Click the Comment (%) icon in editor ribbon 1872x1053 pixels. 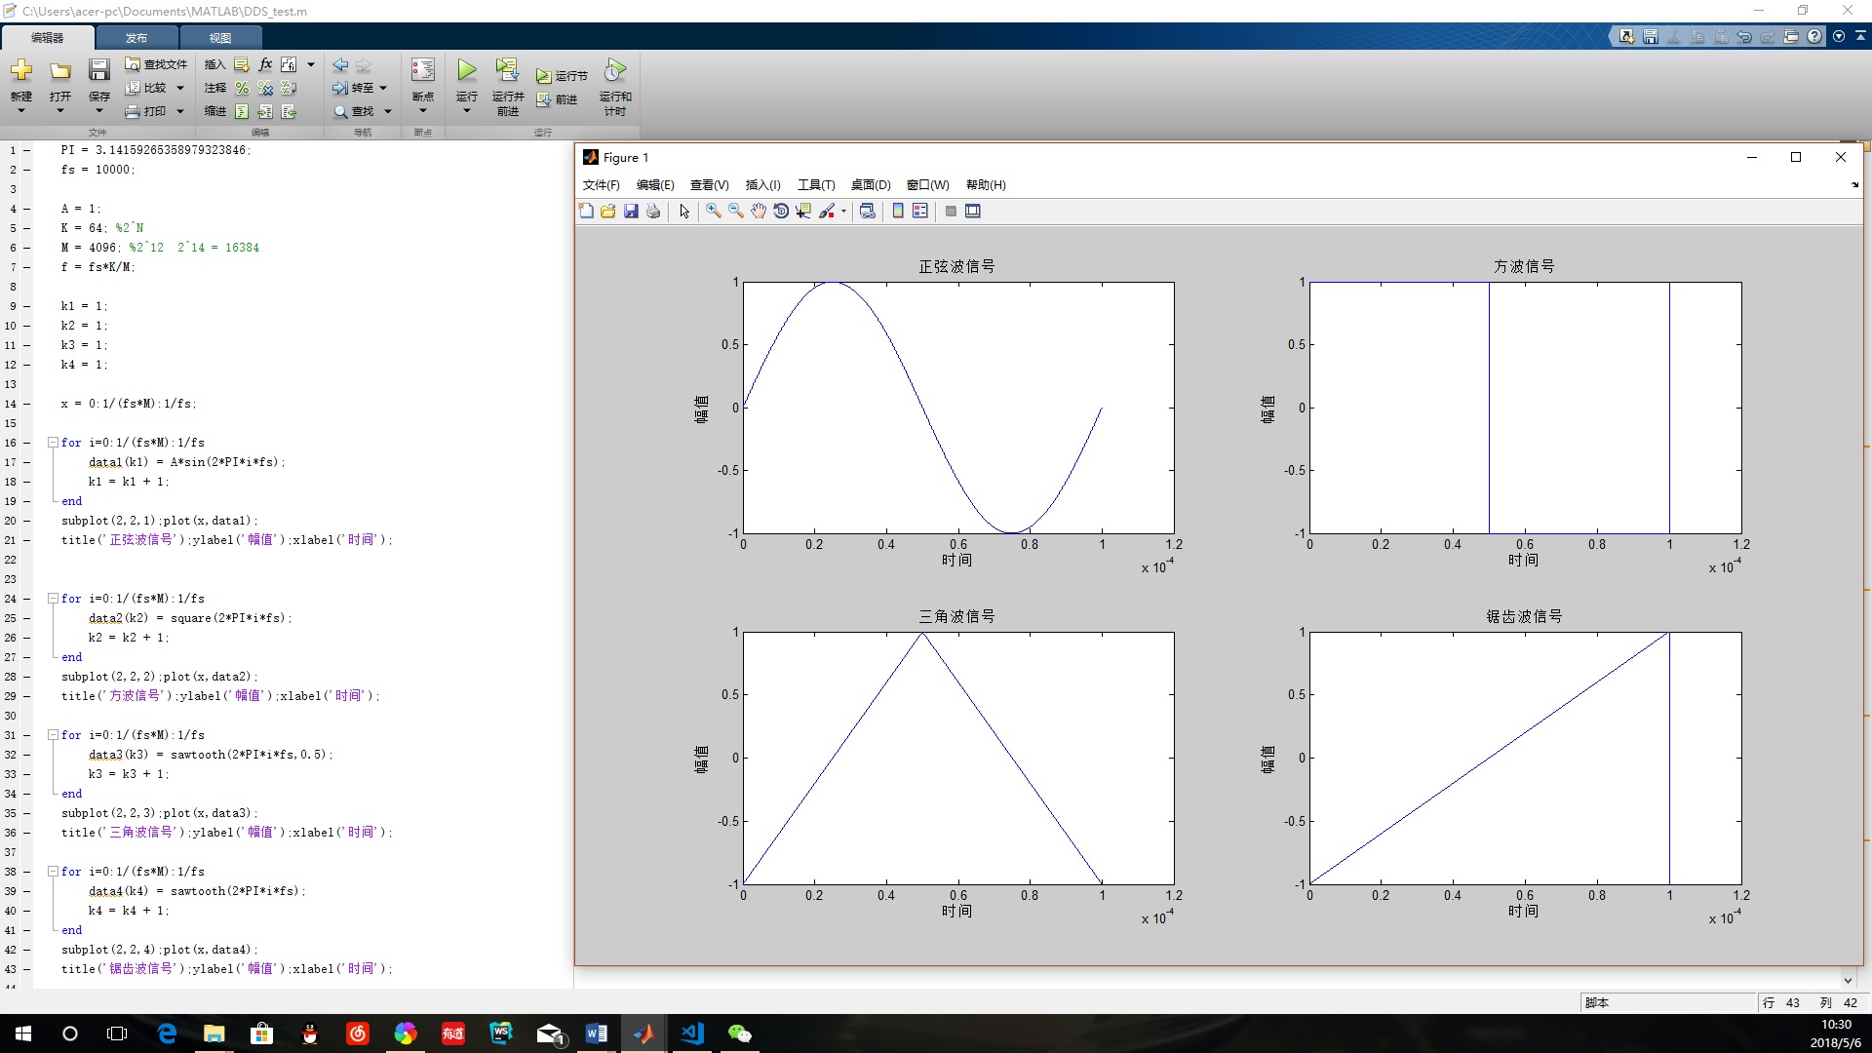point(242,89)
